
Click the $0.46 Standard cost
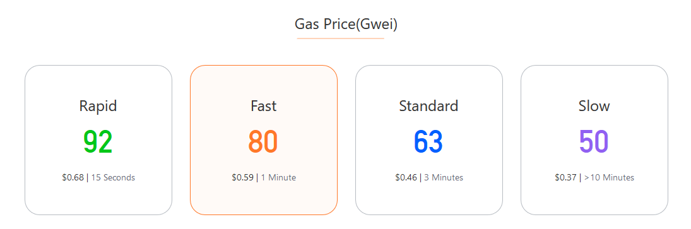406,177
